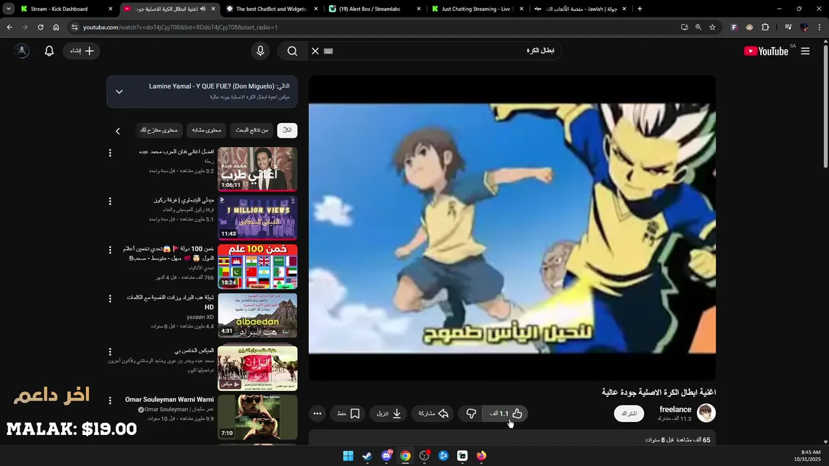Click the address bar URL
The height and width of the screenshot is (466, 829).
tap(180, 27)
